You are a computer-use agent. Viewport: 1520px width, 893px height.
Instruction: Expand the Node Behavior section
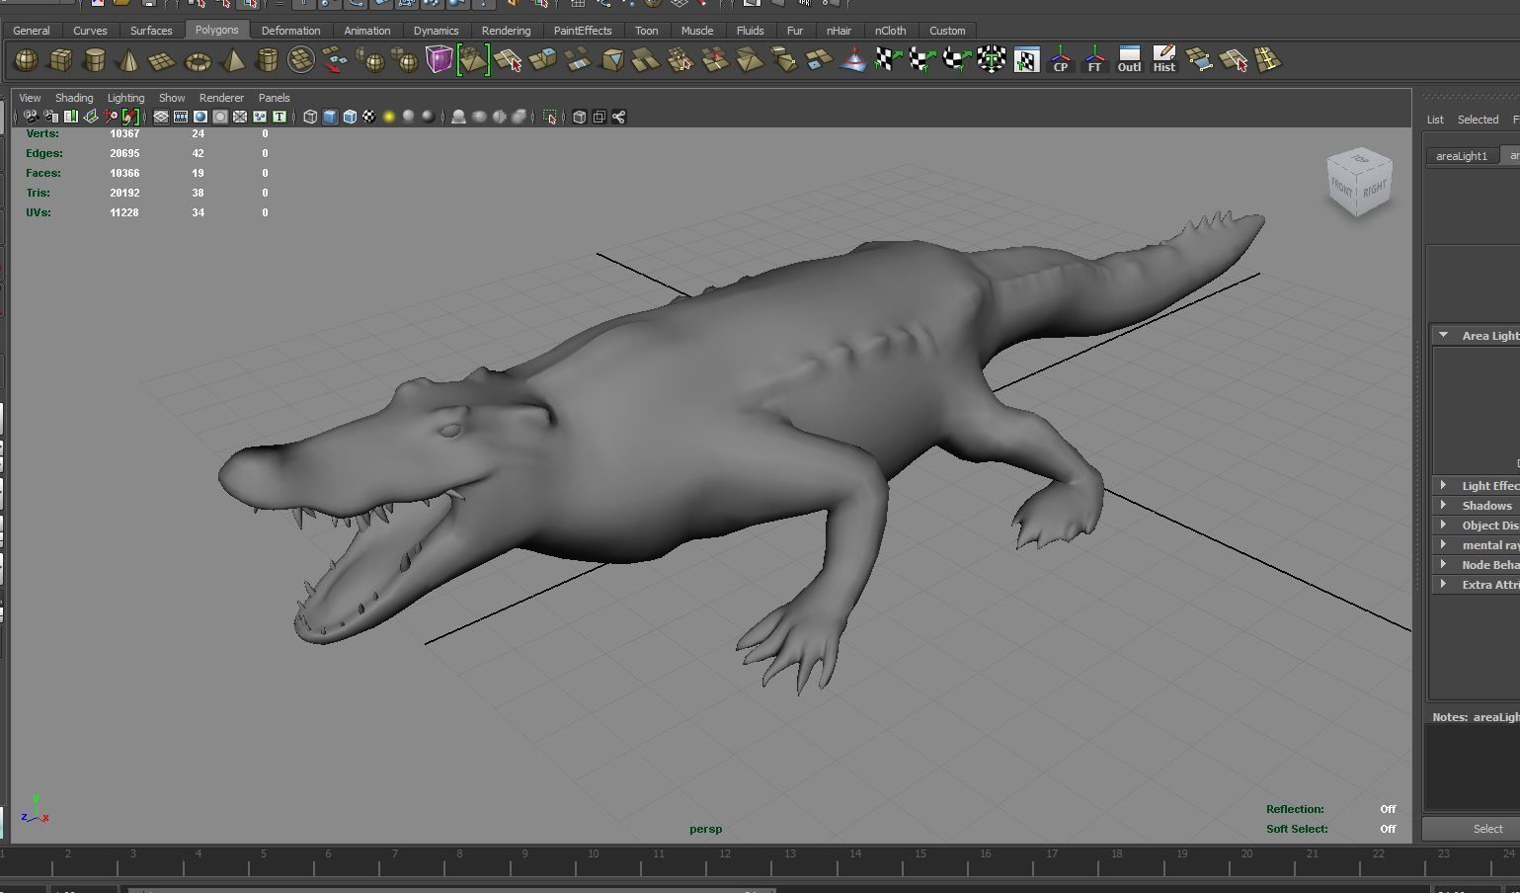click(x=1444, y=564)
